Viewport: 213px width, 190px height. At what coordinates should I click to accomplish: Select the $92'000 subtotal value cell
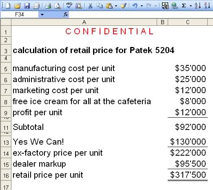point(188,127)
